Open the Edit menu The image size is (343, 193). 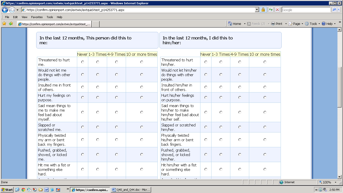pyautogui.click(x=15, y=17)
